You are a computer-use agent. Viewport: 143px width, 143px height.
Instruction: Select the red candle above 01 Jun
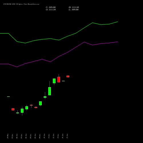tap(13, 109)
